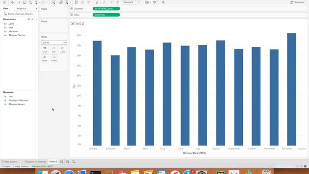Click the Highlight pen toolbar icon
The image size is (309, 174).
(97, 2)
